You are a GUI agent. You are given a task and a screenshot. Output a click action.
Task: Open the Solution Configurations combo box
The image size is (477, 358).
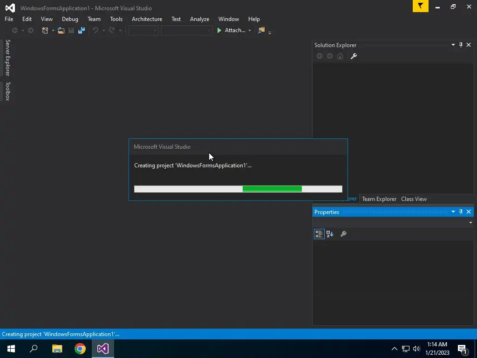pyautogui.click(x=143, y=30)
